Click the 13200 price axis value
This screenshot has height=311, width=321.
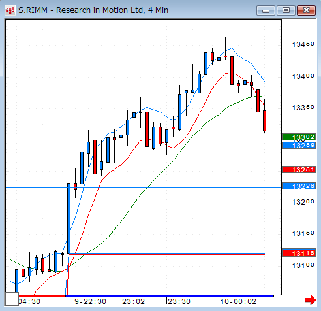tap(303, 202)
